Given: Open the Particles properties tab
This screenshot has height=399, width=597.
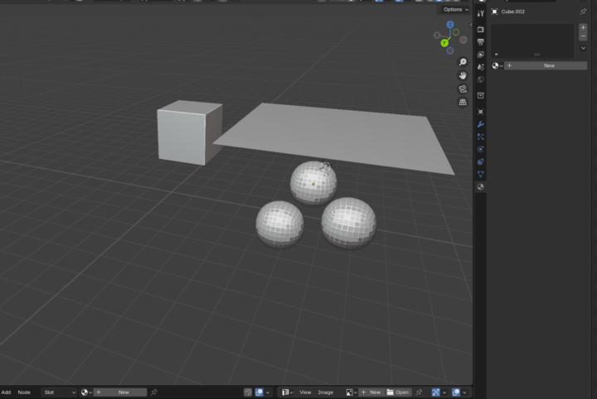Looking at the screenshot, I should pyautogui.click(x=480, y=137).
